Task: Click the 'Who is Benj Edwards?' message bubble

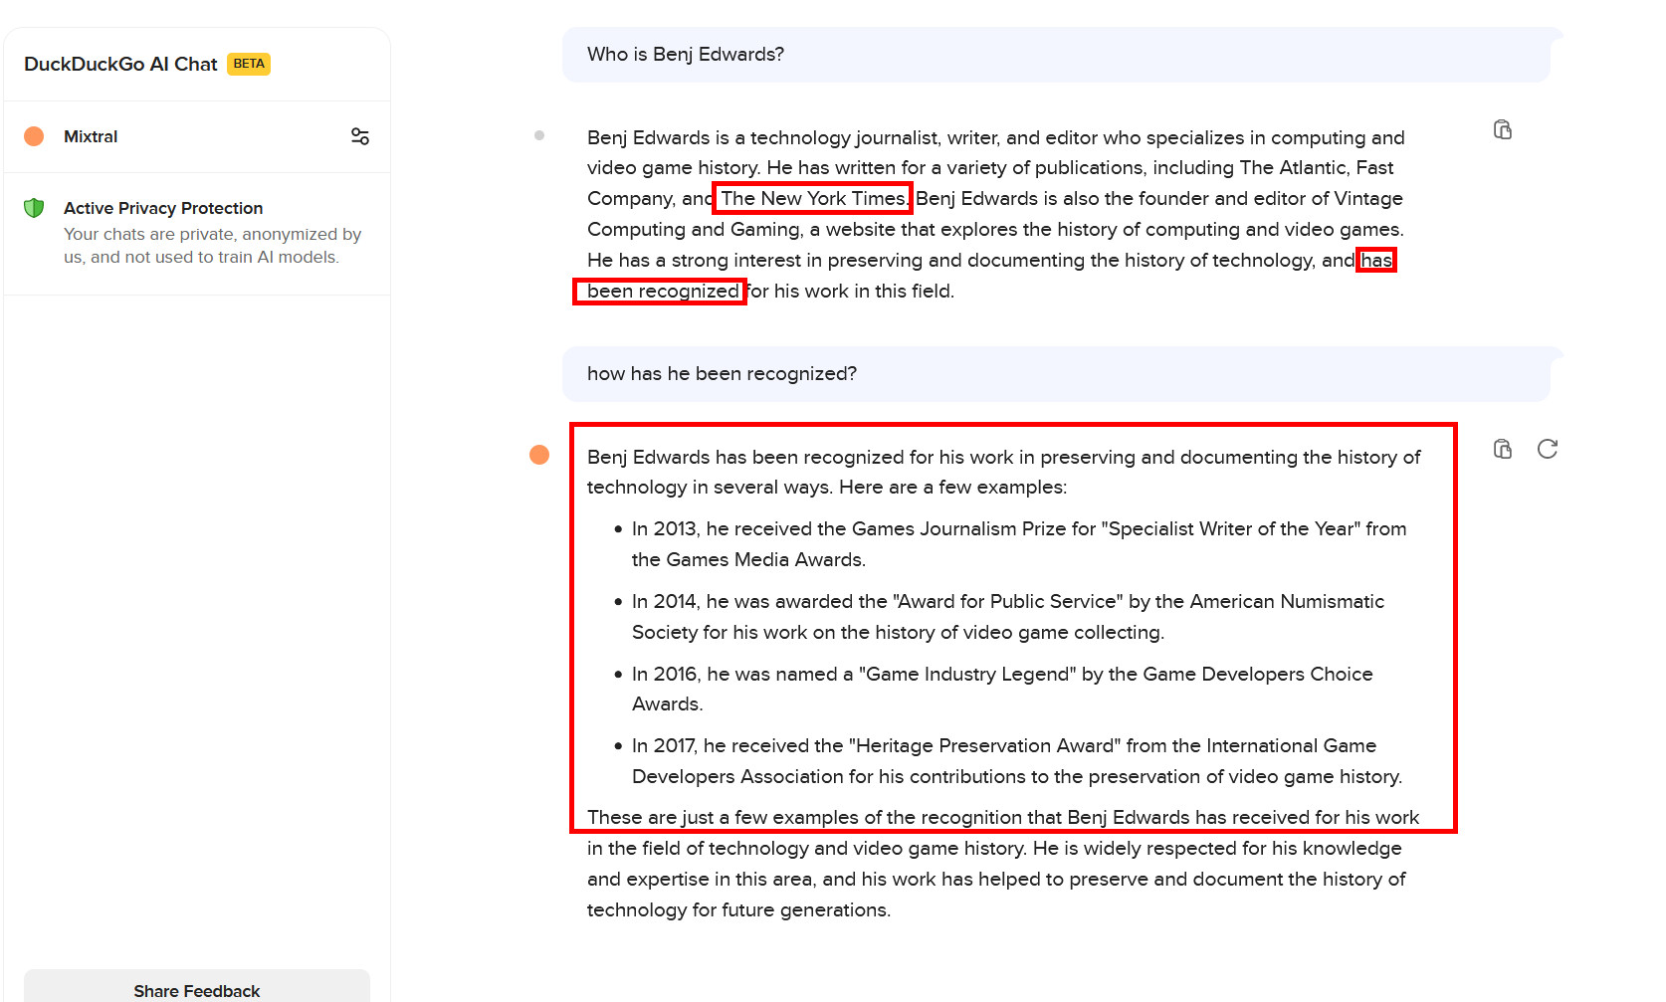Action: [1056, 55]
